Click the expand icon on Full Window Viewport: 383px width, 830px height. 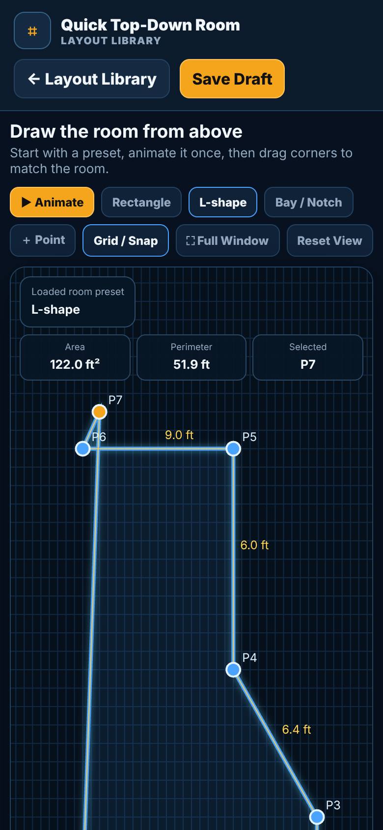pos(191,240)
